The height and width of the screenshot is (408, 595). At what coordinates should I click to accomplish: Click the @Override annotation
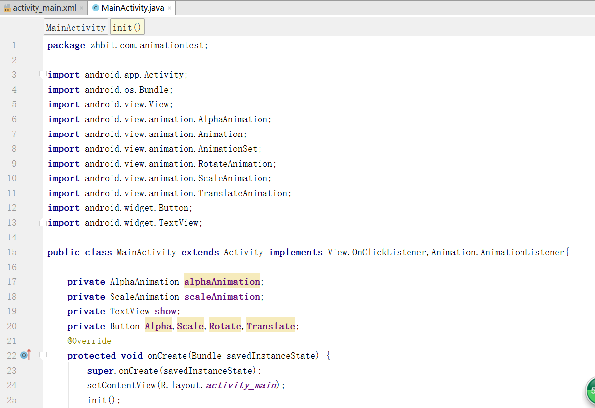(89, 341)
